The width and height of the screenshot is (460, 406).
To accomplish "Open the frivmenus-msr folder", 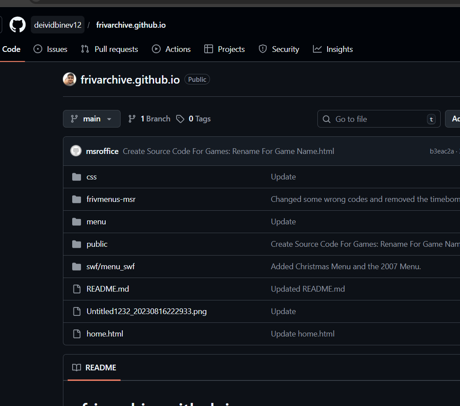I will tap(111, 199).
